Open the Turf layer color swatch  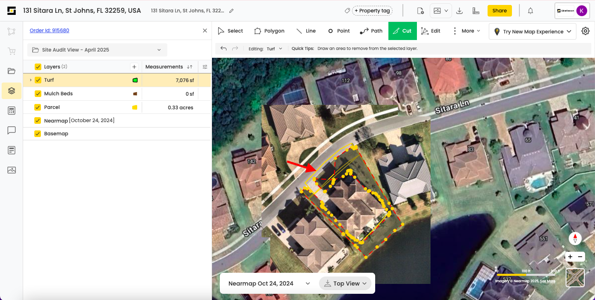pos(135,80)
